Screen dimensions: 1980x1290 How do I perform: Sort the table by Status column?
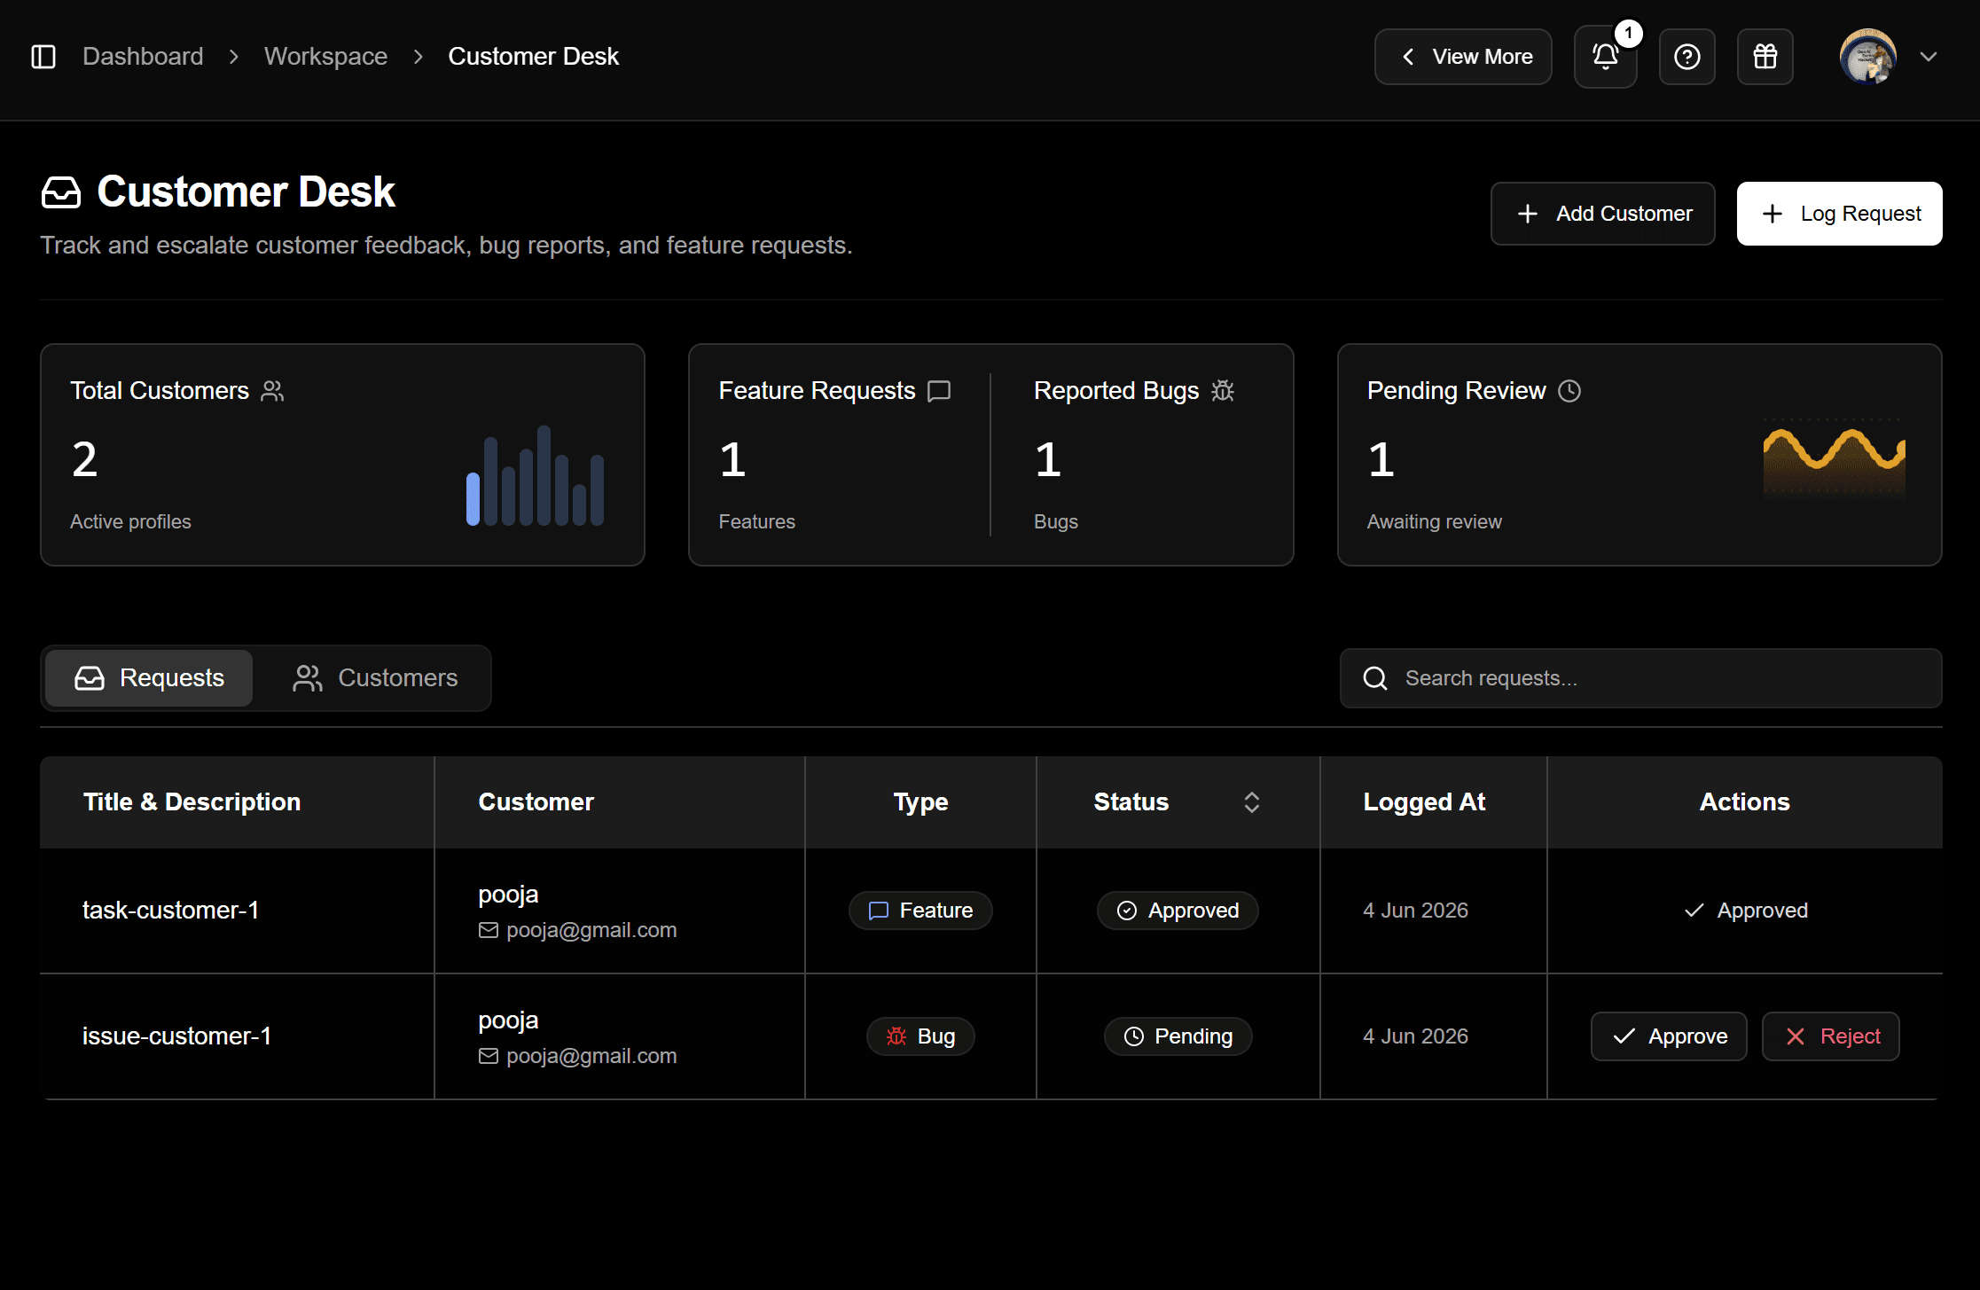pos(1251,802)
